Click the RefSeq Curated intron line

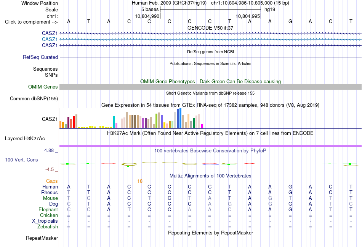[210, 57]
